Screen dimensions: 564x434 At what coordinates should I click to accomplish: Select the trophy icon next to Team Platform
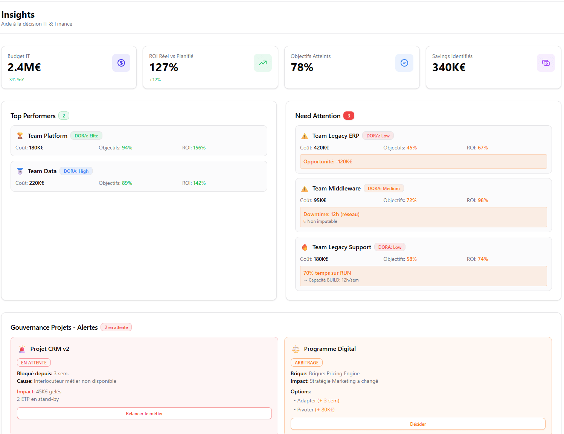pyautogui.click(x=20, y=136)
